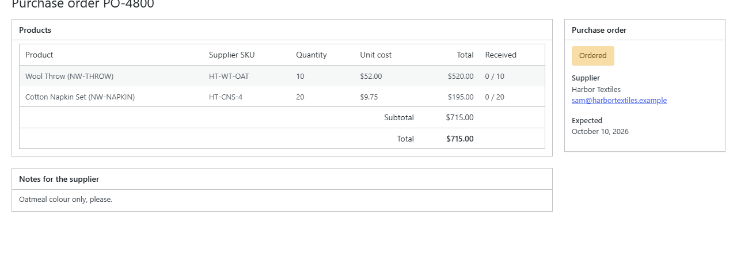Image resolution: width=737 pixels, height=260 pixels.
Task: Click the 0 / 10 received value
Action: point(495,76)
